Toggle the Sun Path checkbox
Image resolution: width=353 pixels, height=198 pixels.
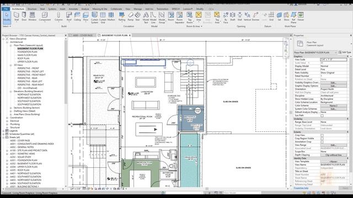click(322, 116)
